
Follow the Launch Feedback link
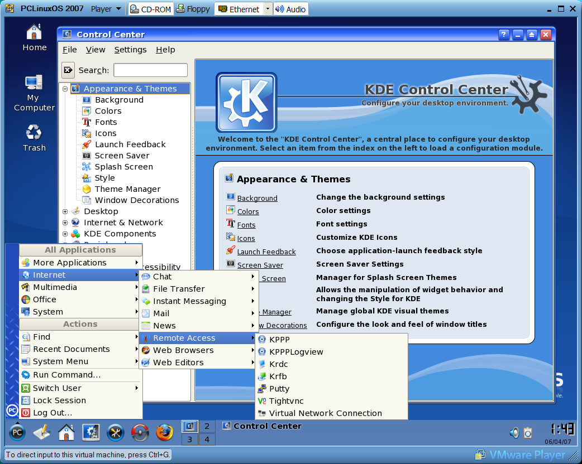coord(266,252)
